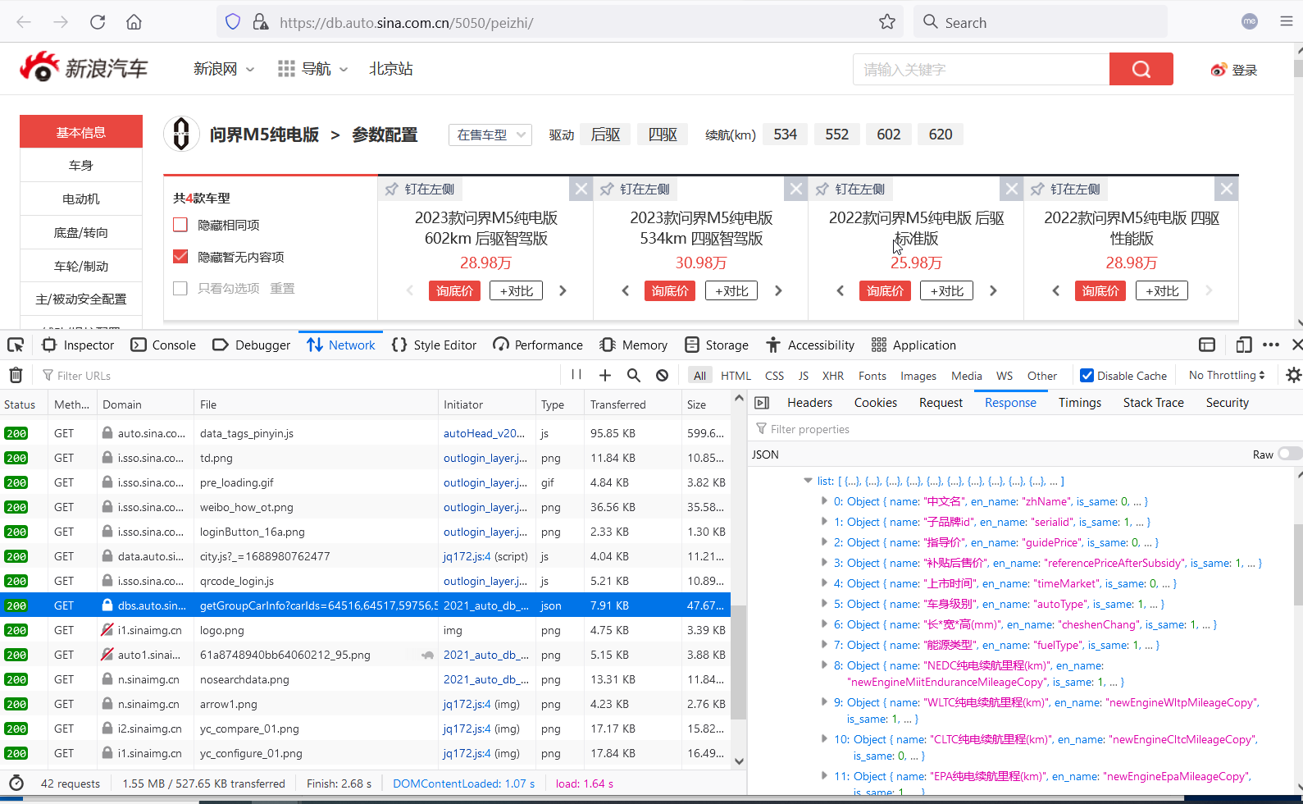Select the getGroupCarInfo request row

pyautogui.click(x=365, y=605)
